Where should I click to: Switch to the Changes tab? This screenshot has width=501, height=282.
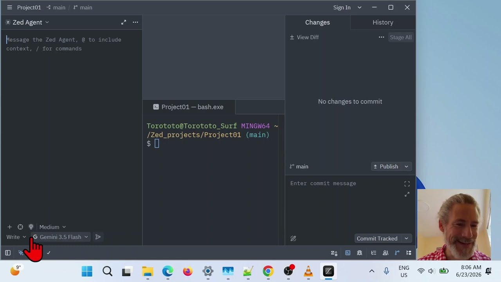click(x=317, y=22)
